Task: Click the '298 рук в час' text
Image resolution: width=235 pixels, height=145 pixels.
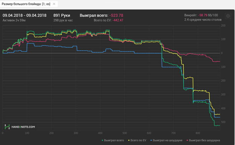Action: point(63,20)
